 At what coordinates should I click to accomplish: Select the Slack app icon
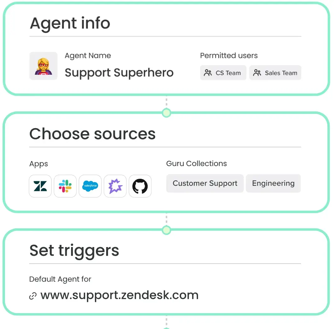(x=65, y=186)
